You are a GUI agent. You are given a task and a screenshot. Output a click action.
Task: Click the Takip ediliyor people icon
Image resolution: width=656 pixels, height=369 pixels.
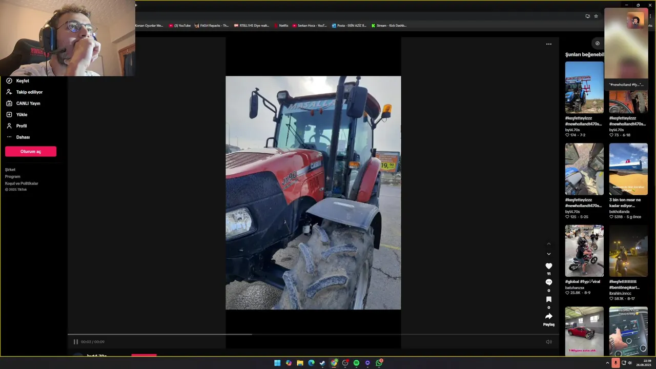(x=9, y=92)
